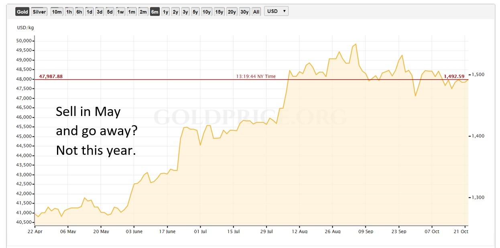Show the 15y price history
Viewport: 500px width, 248px height.
pyautogui.click(x=219, y=12)
